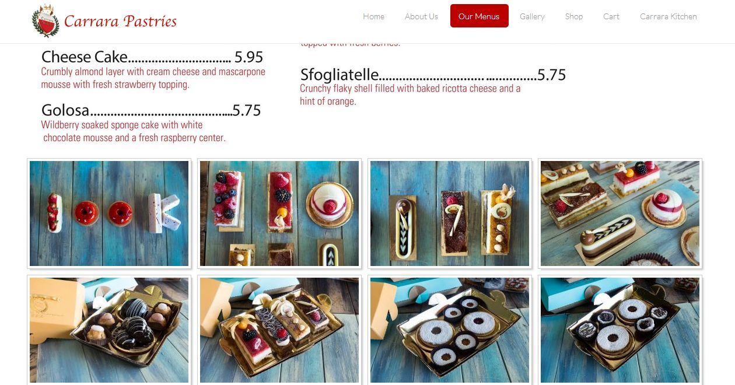The height and width of the screenshot is (385, 735).
Task: Navigate to Carrara Kitchen
Action: click(668, 16)
